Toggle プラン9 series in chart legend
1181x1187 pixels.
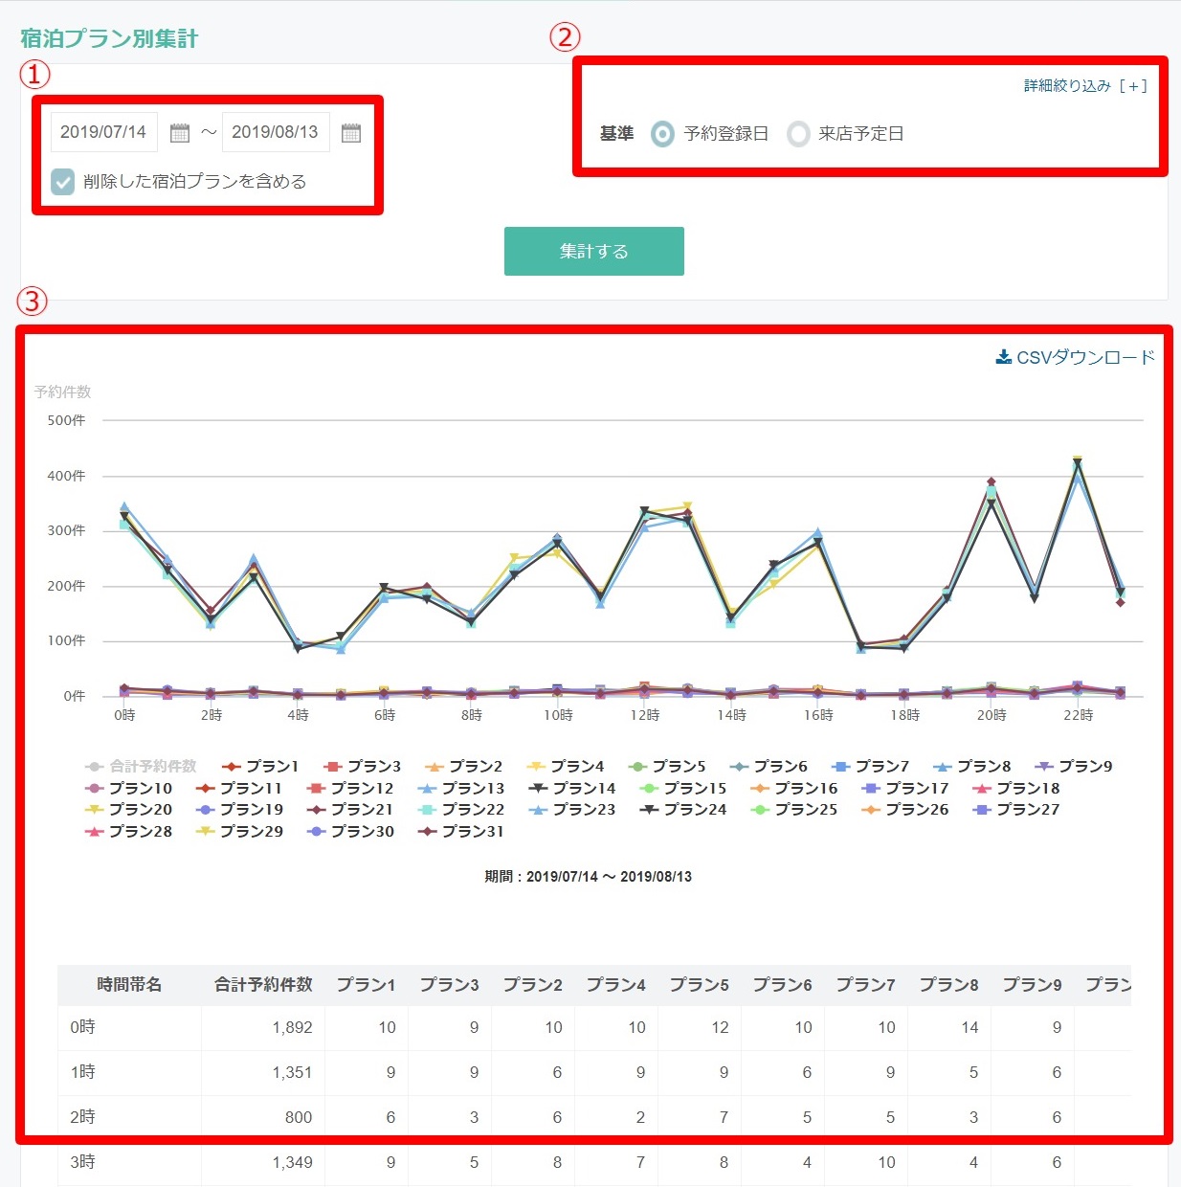point(1074,766)
